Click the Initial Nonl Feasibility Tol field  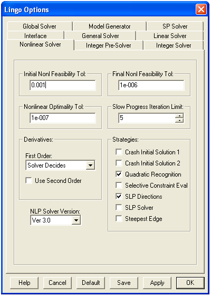tap(63, 85)
